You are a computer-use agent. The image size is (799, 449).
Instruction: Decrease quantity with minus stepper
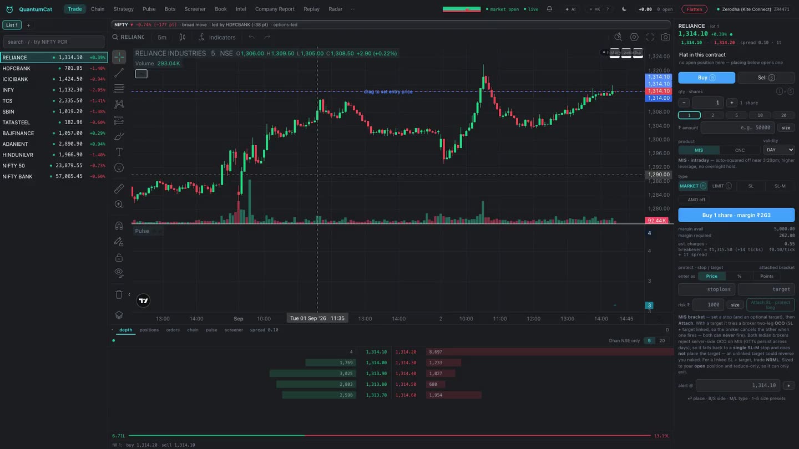684,103
